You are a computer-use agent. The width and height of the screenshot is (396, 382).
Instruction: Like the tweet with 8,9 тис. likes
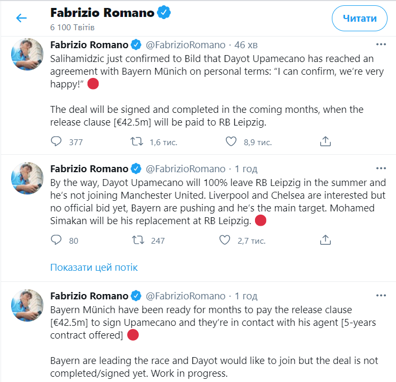(231, 141)
